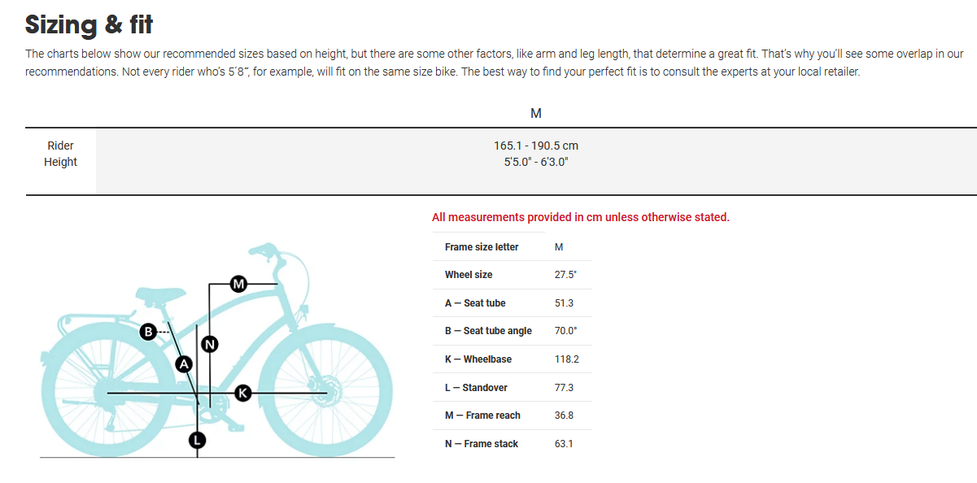Select the Frame size letter row
This screenshot has height=483, width=977.
(512, 247)
